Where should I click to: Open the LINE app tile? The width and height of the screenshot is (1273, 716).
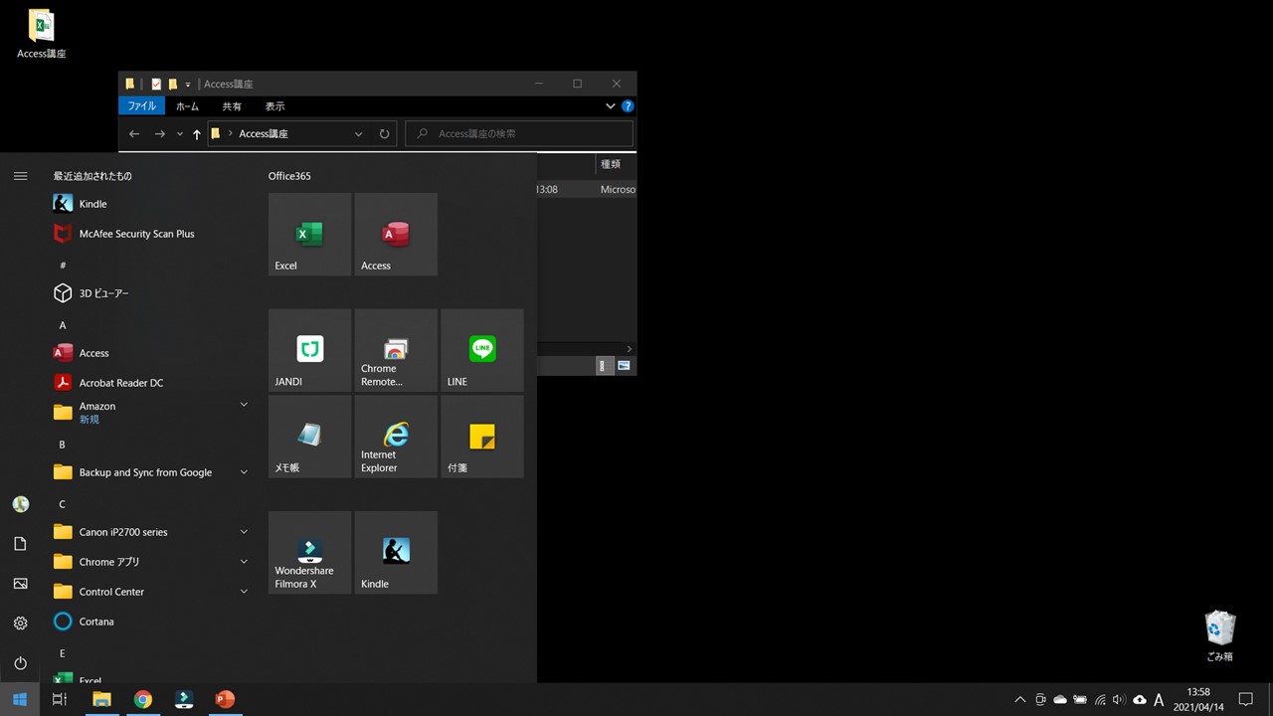[482, 350]
